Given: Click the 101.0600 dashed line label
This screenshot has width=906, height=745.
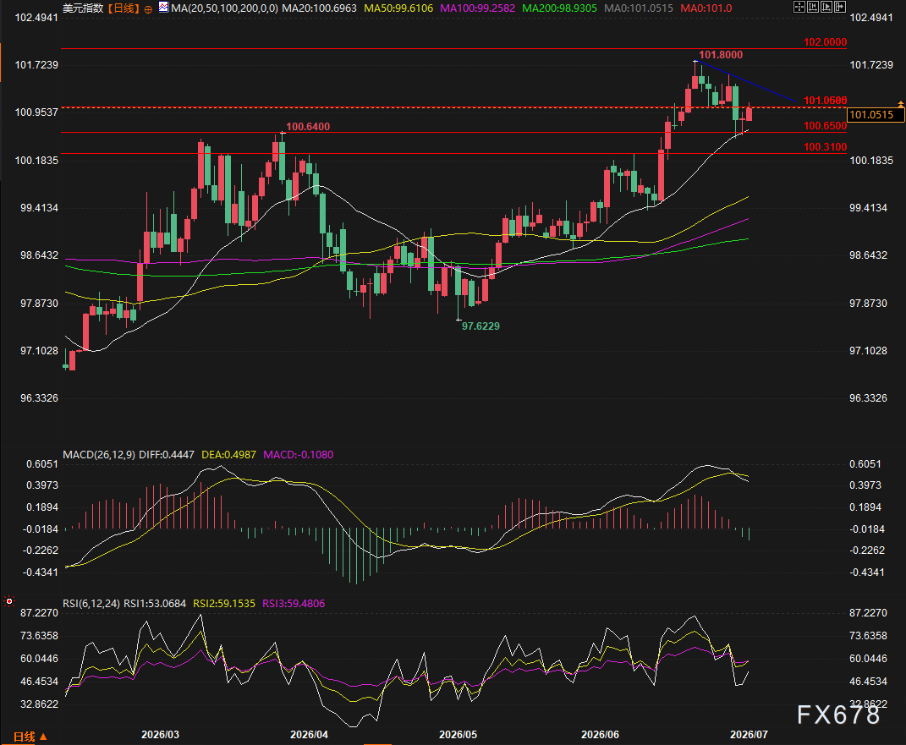Looking at the screenshot, I should 825,101.
